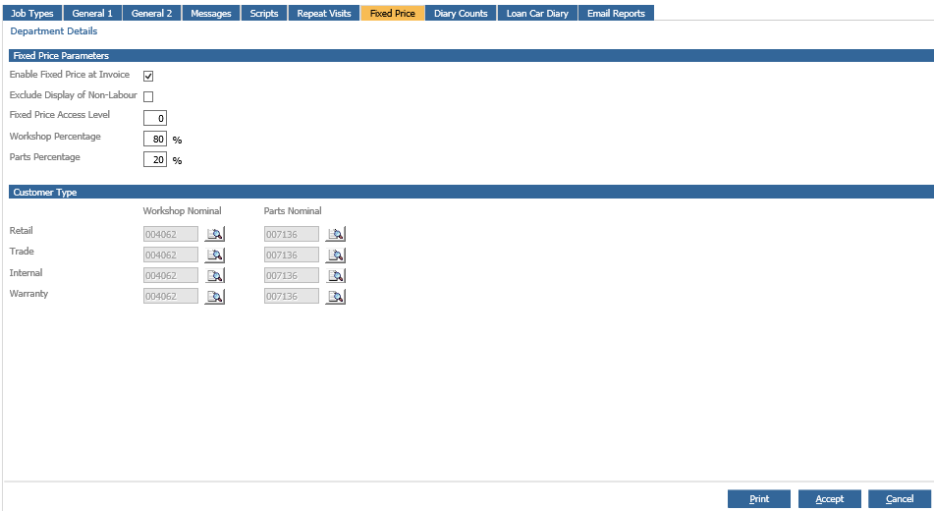This screenshot has height=511, width=934.
Task: Select the Email Reports tab
Action: (x=616, y=14)
